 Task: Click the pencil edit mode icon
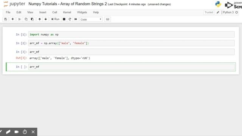coord(218,12)
